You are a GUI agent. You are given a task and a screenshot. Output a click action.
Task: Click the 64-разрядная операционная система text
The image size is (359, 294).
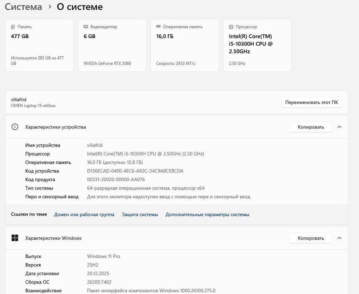146,188
